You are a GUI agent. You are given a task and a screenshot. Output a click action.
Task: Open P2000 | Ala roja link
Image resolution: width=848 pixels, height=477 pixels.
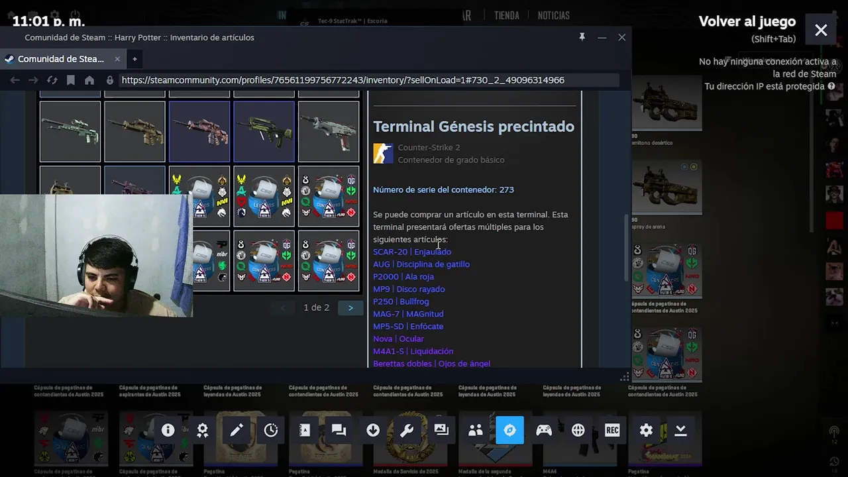403,277
